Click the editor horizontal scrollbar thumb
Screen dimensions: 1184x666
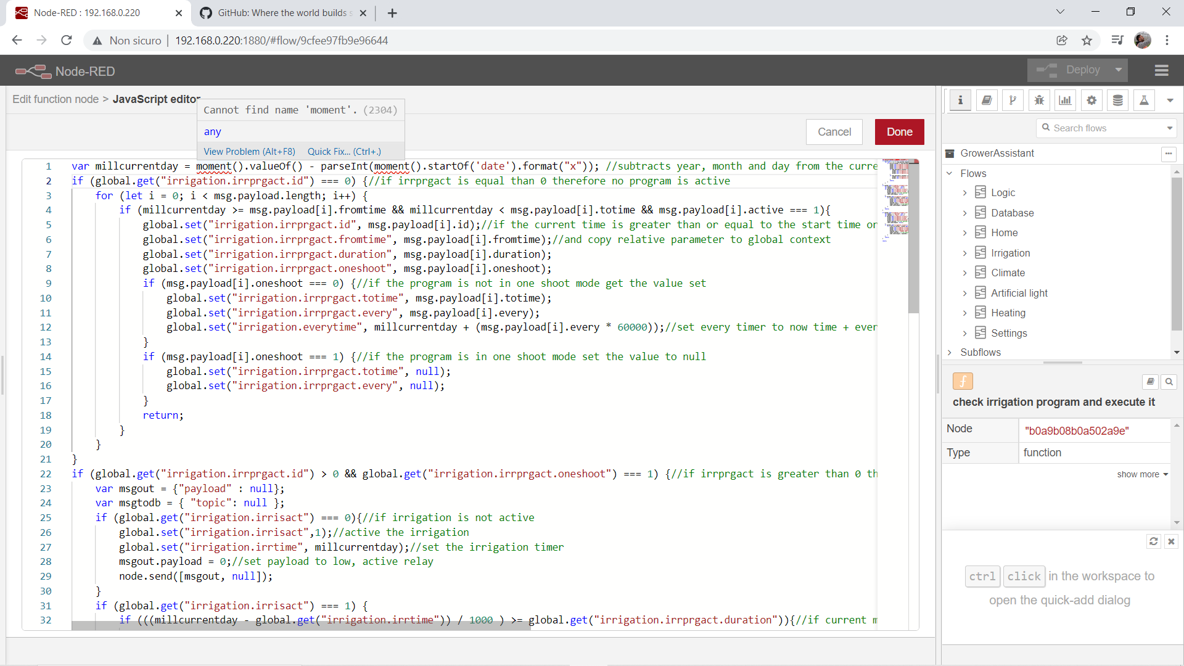point(301,625)
